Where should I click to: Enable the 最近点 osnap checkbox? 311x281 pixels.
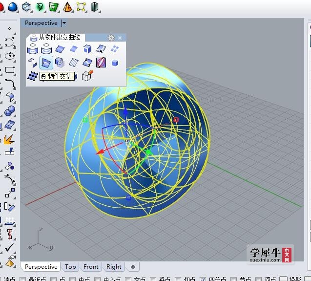click(22, 279)
